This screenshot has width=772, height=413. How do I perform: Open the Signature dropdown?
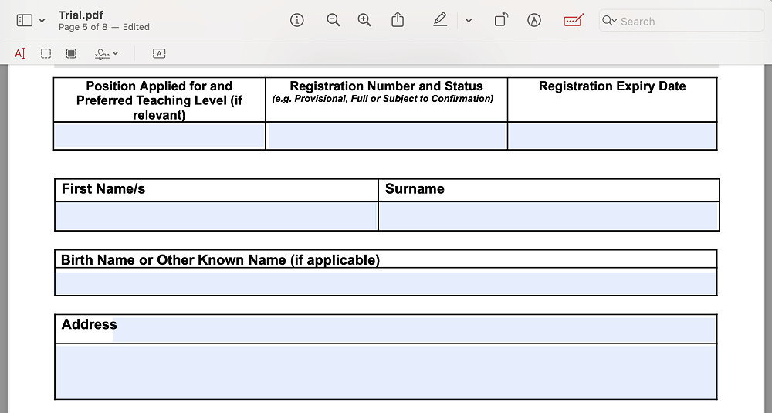pyautogui.click(x=107, y=53)
